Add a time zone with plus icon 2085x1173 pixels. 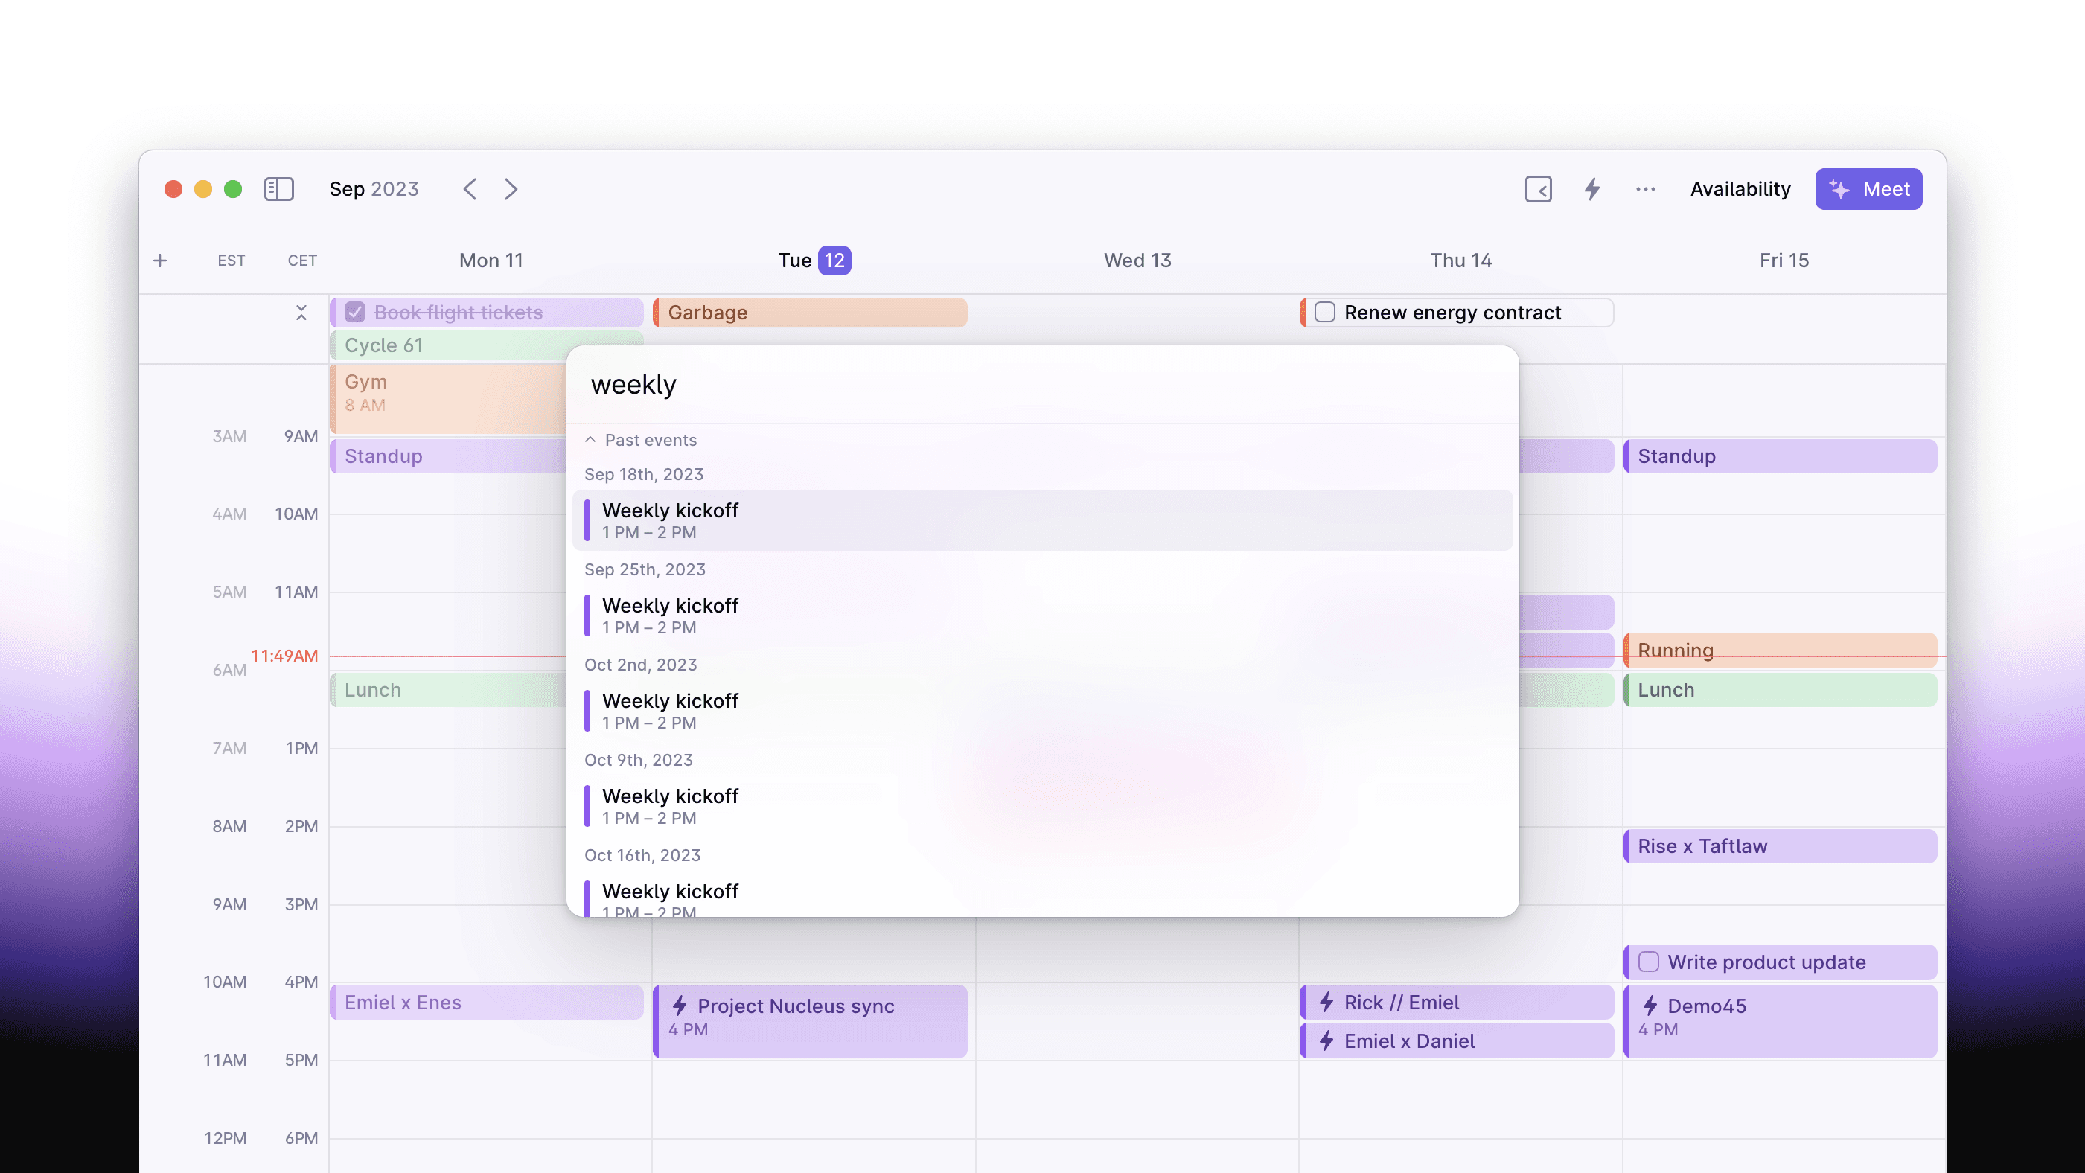click(160, 260)
